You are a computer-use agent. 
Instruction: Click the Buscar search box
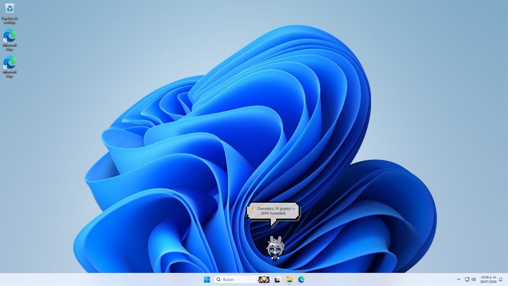[242, 279]
